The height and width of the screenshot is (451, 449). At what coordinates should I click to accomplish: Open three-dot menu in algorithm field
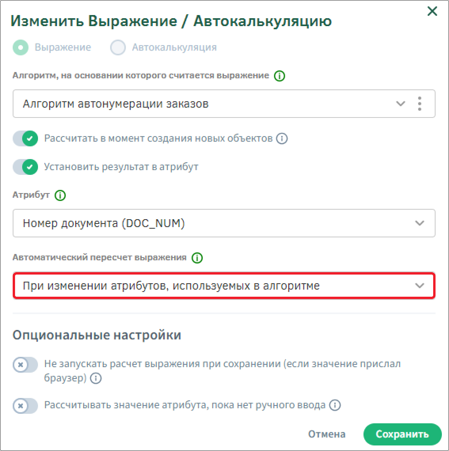[419, 104]
